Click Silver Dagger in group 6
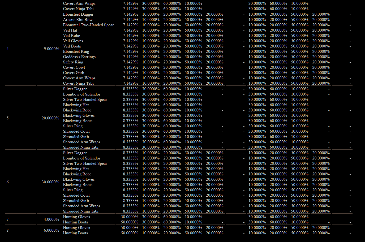 pyautogui.click(x=75, y=153)
